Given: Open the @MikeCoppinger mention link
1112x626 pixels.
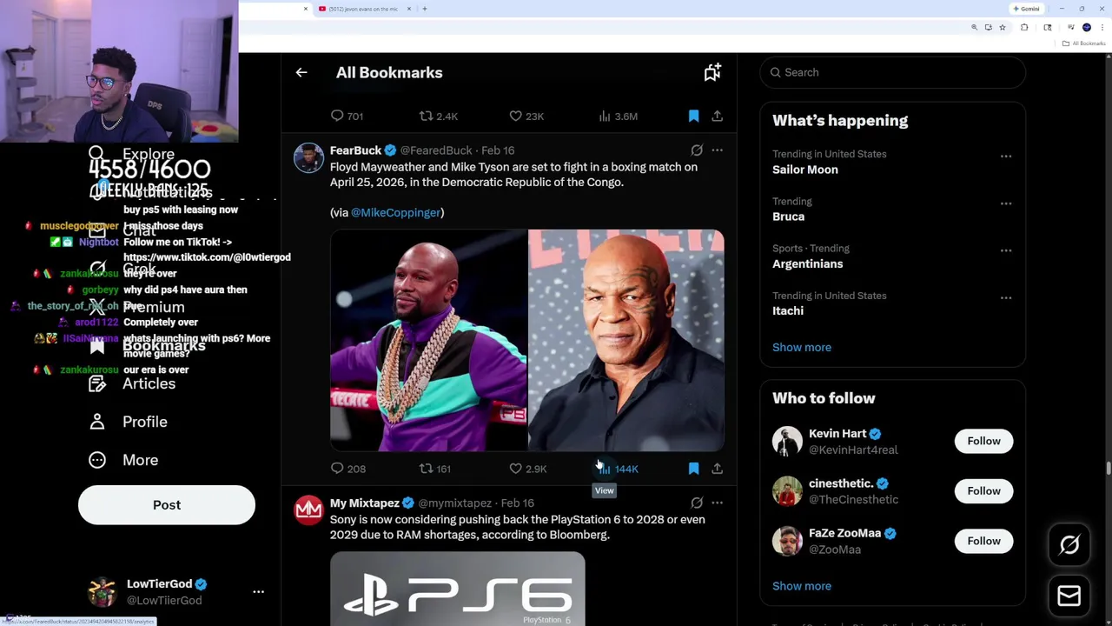Looking at the screenshot, I should coord(395,212).
